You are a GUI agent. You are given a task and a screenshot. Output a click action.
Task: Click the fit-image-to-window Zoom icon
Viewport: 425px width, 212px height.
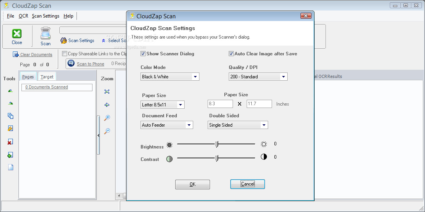(107, 92)
